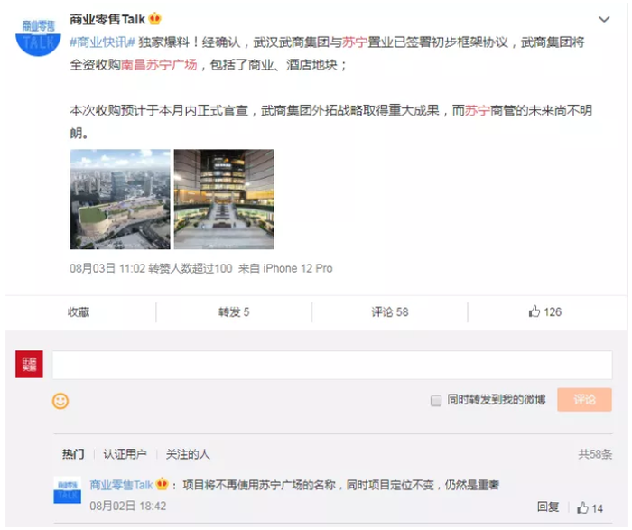Focus the comment input field
This screenshot has height=530, width=632.
pyautogui.click(x=332, y=365)
